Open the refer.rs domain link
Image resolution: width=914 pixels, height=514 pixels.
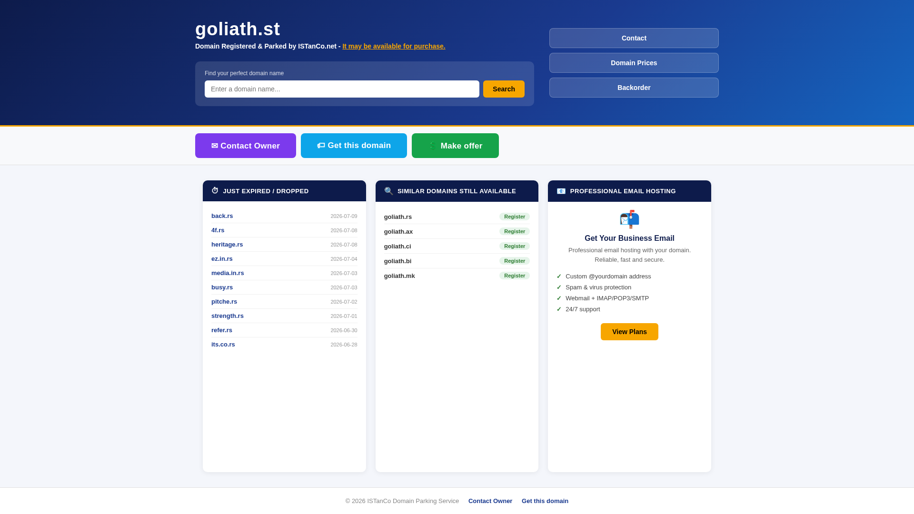222,330
